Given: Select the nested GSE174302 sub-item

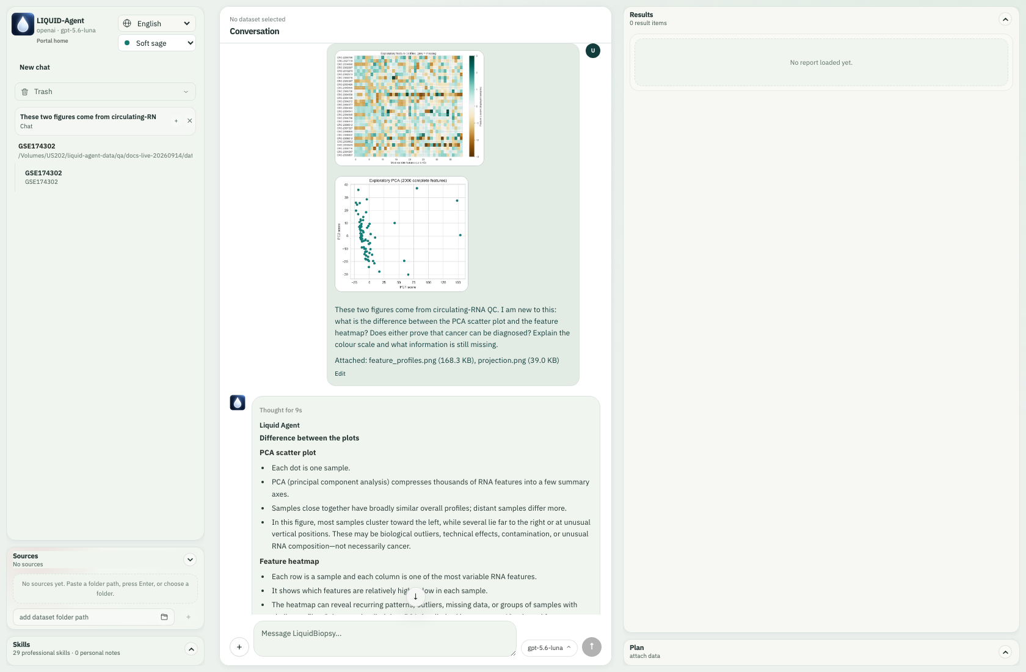Looking at the screenshot, I should click(43, 177).
